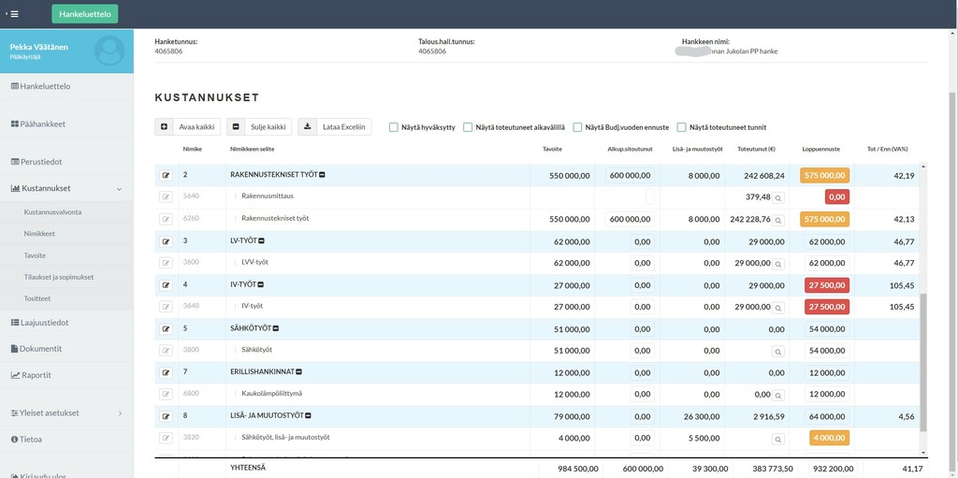Click Alkup.sitoutunut field in Rakennustekniset työt row

629,219
